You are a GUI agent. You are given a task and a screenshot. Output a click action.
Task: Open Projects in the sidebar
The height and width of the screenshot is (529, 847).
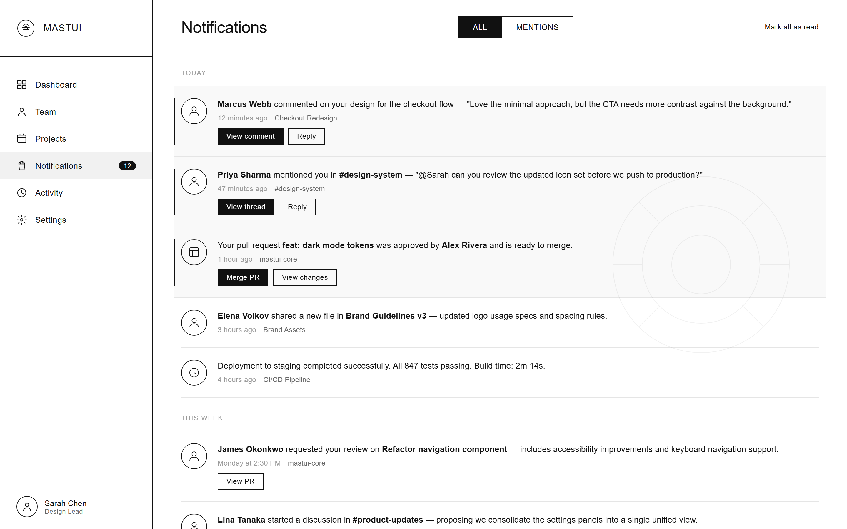(76, 138)
